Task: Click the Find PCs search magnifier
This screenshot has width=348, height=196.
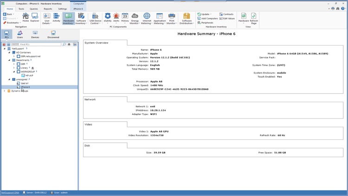Action: tap(64, 45)
